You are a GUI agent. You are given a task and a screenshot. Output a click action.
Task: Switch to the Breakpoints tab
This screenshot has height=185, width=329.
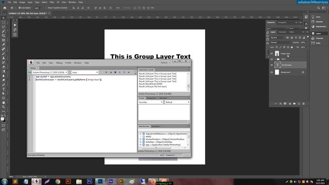152,98
